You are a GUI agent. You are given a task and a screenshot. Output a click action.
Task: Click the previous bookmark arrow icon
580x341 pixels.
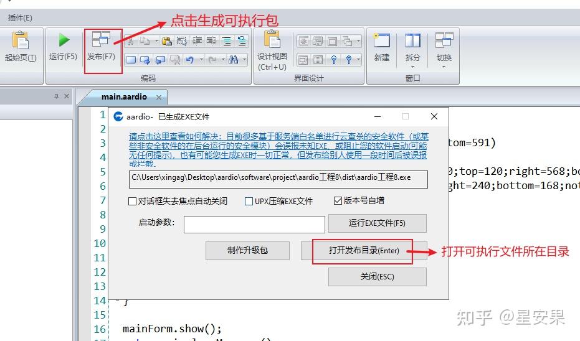160,60
